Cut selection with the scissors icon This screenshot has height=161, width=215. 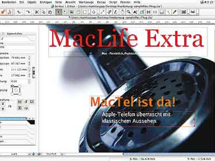37,12
